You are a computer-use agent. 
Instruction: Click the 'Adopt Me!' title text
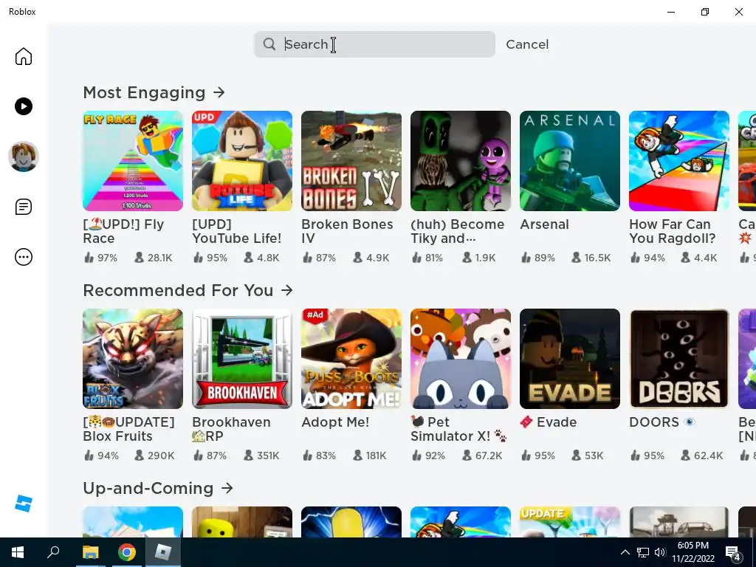tap(335, 422)
